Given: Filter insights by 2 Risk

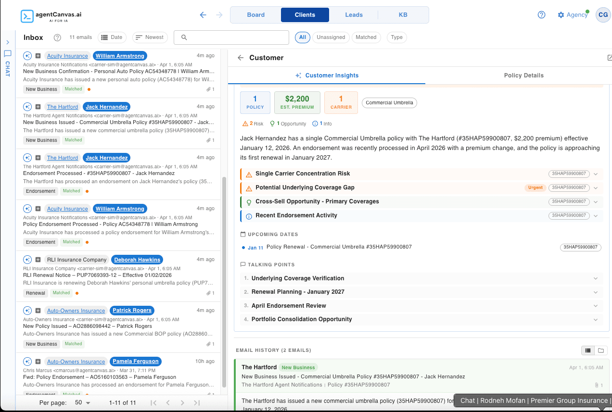Looking at the screenshot, I should 254,124.
